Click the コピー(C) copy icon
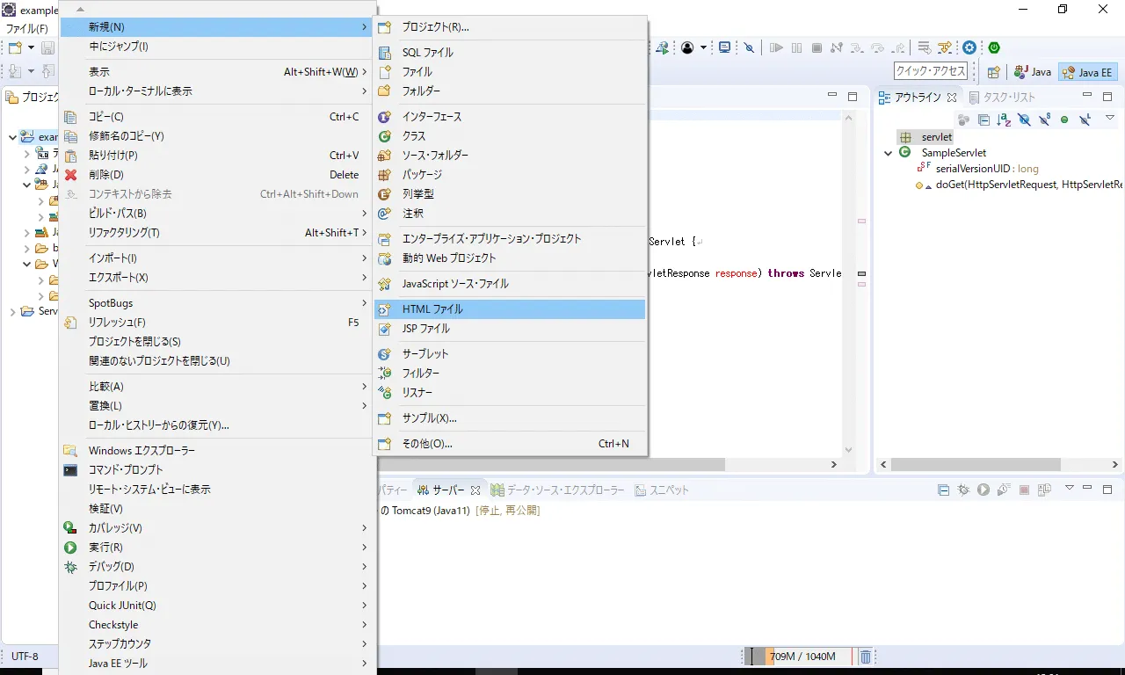The width and height of the screenshot is (1125, 675). 71,117
